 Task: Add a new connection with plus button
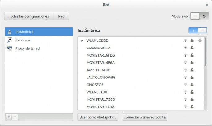coord(9,117)
